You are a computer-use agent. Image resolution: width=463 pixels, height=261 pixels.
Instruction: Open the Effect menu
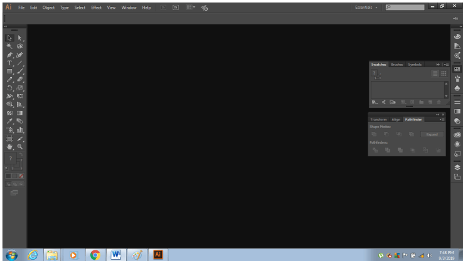pyautogui.click(x=96, y=8)
